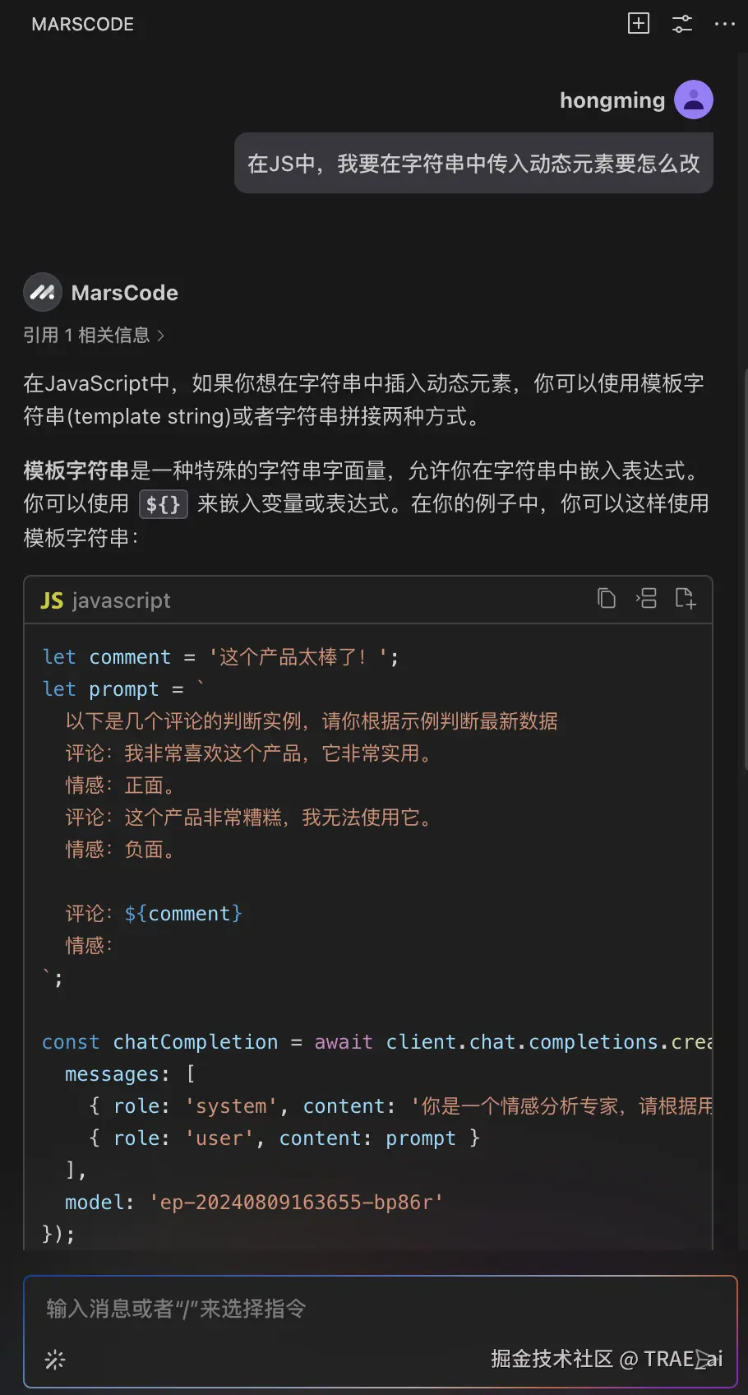This screenshot has height=1395, width=748.
Task: Apply the code snippet into the editor
Action: 646,599
